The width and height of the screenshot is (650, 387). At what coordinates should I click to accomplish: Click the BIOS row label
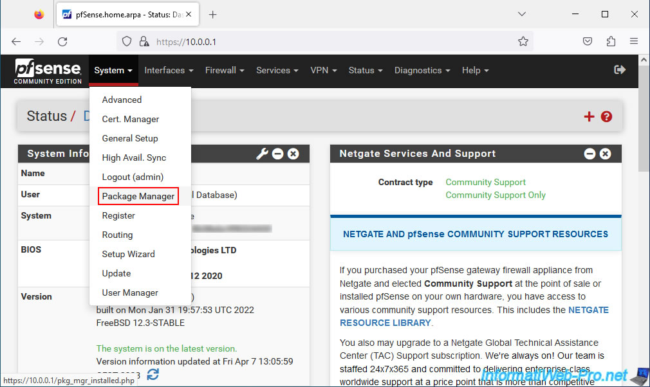(x=31, y=249)
